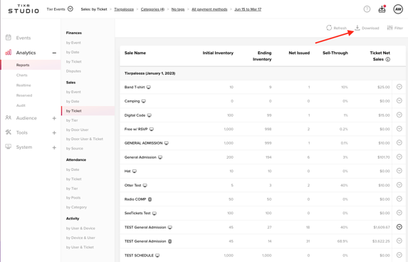Expand the Digital Code row chevron
The height and width of the screenshot is (262, 408).
click(399, 115)
